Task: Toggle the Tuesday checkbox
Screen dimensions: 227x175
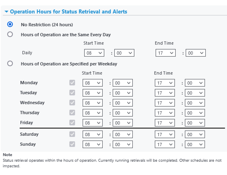Action: (x=72, y=93)
